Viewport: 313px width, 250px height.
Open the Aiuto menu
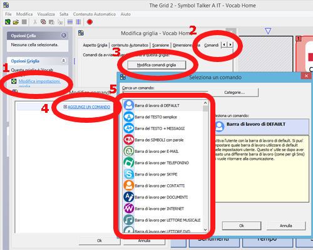[x=126, y=14]
